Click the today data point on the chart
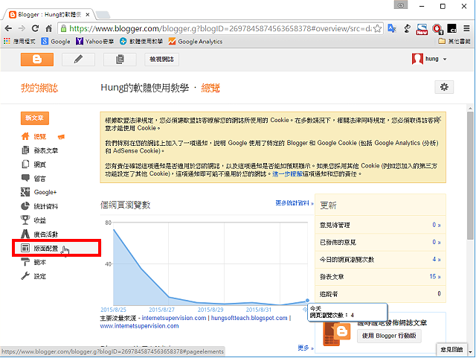 point(307,301)
